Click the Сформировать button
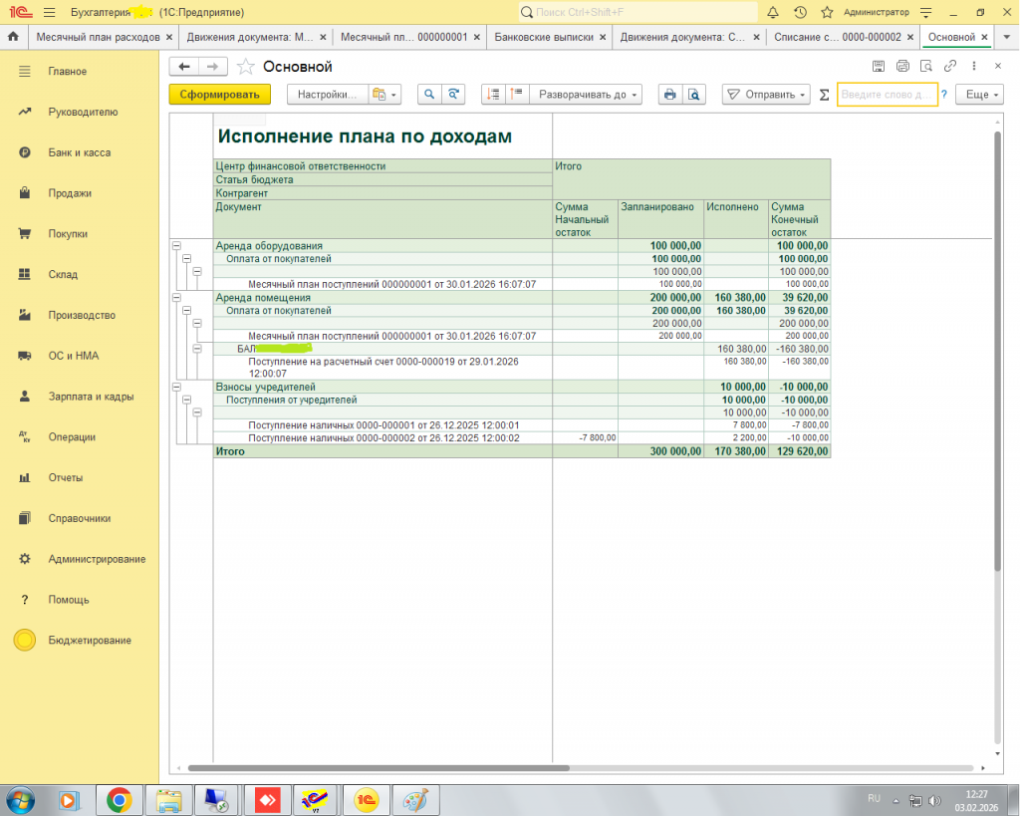1020x816 pixels. pyautogui.click(x=219, y=95)
